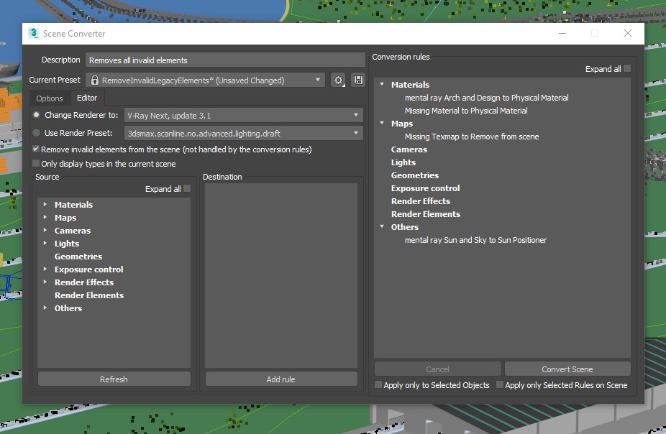This screenshot has height=434, width=666.
Task: Open the Current Preset dropdown
Action: [x=205, y=80]
